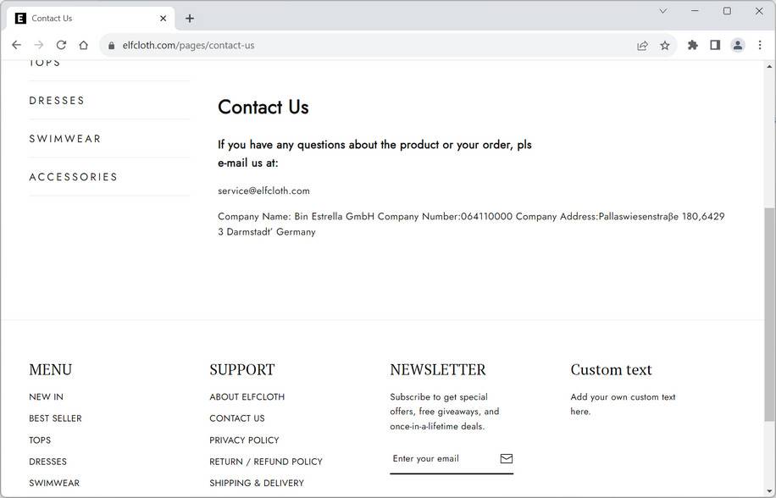The height and width of the screenshot is (498, 776).
Task: Select the Contact Us tab
Action: [85, 18]
